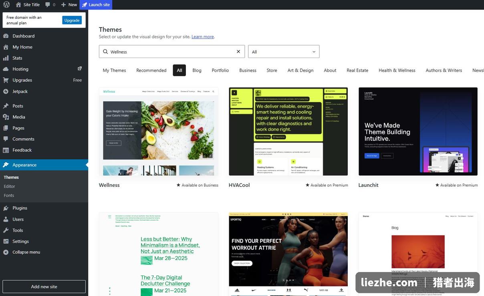Click the Dashboard gauge icon in sidebar
This screenshot has height=296, width=484.
pos(6,36)
